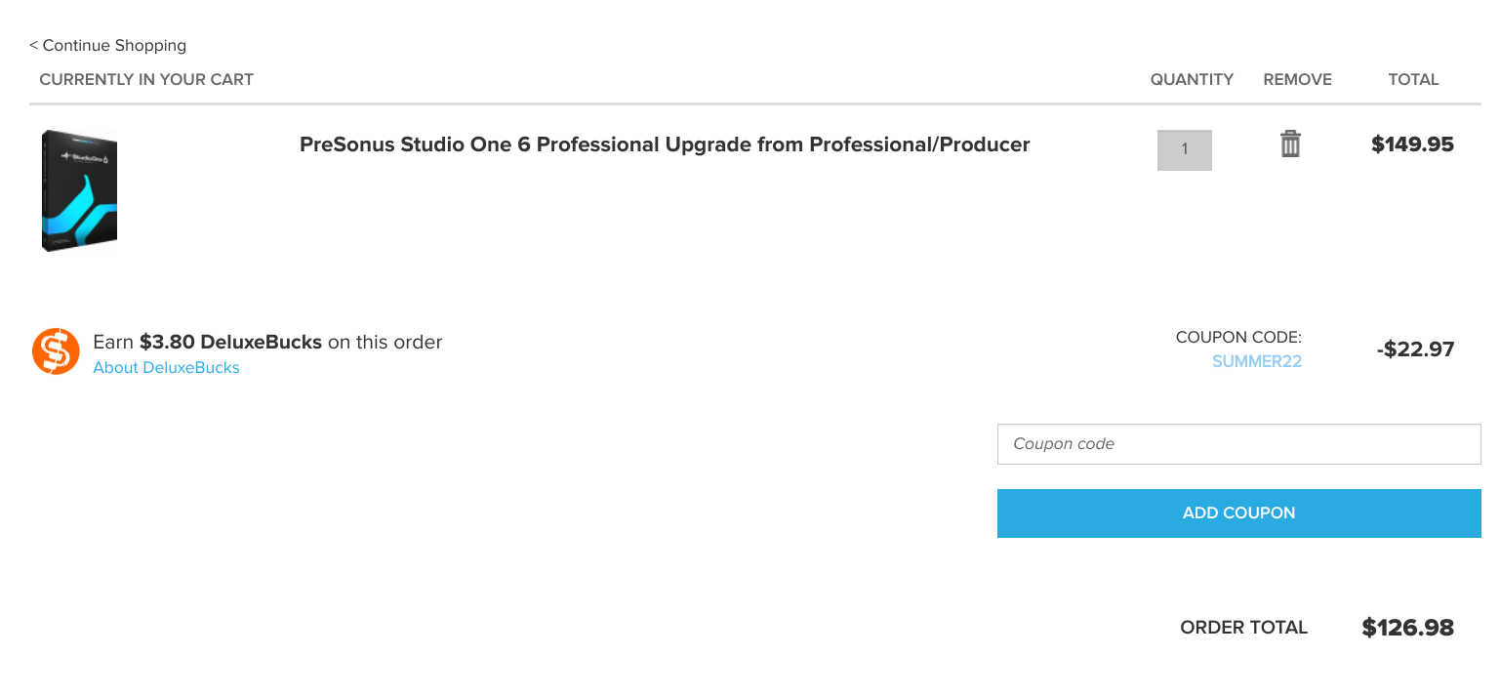Click the $149.95 item total price

point(1412,144)
